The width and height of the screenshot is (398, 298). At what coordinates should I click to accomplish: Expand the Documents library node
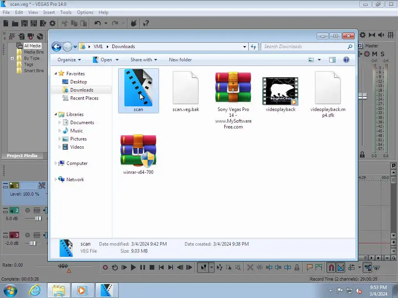click(59, 122)
